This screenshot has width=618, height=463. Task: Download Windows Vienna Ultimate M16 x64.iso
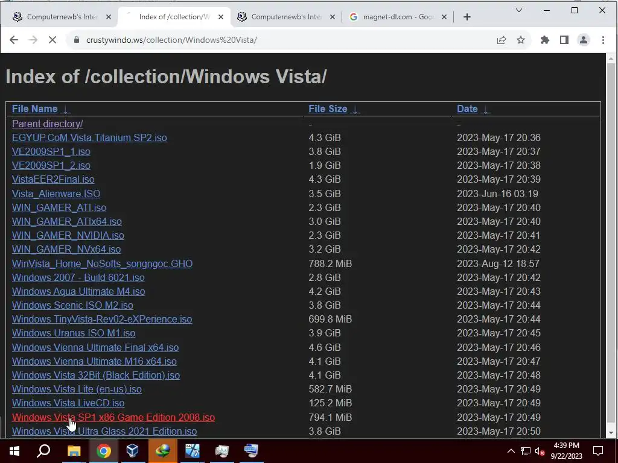(94, 361)
